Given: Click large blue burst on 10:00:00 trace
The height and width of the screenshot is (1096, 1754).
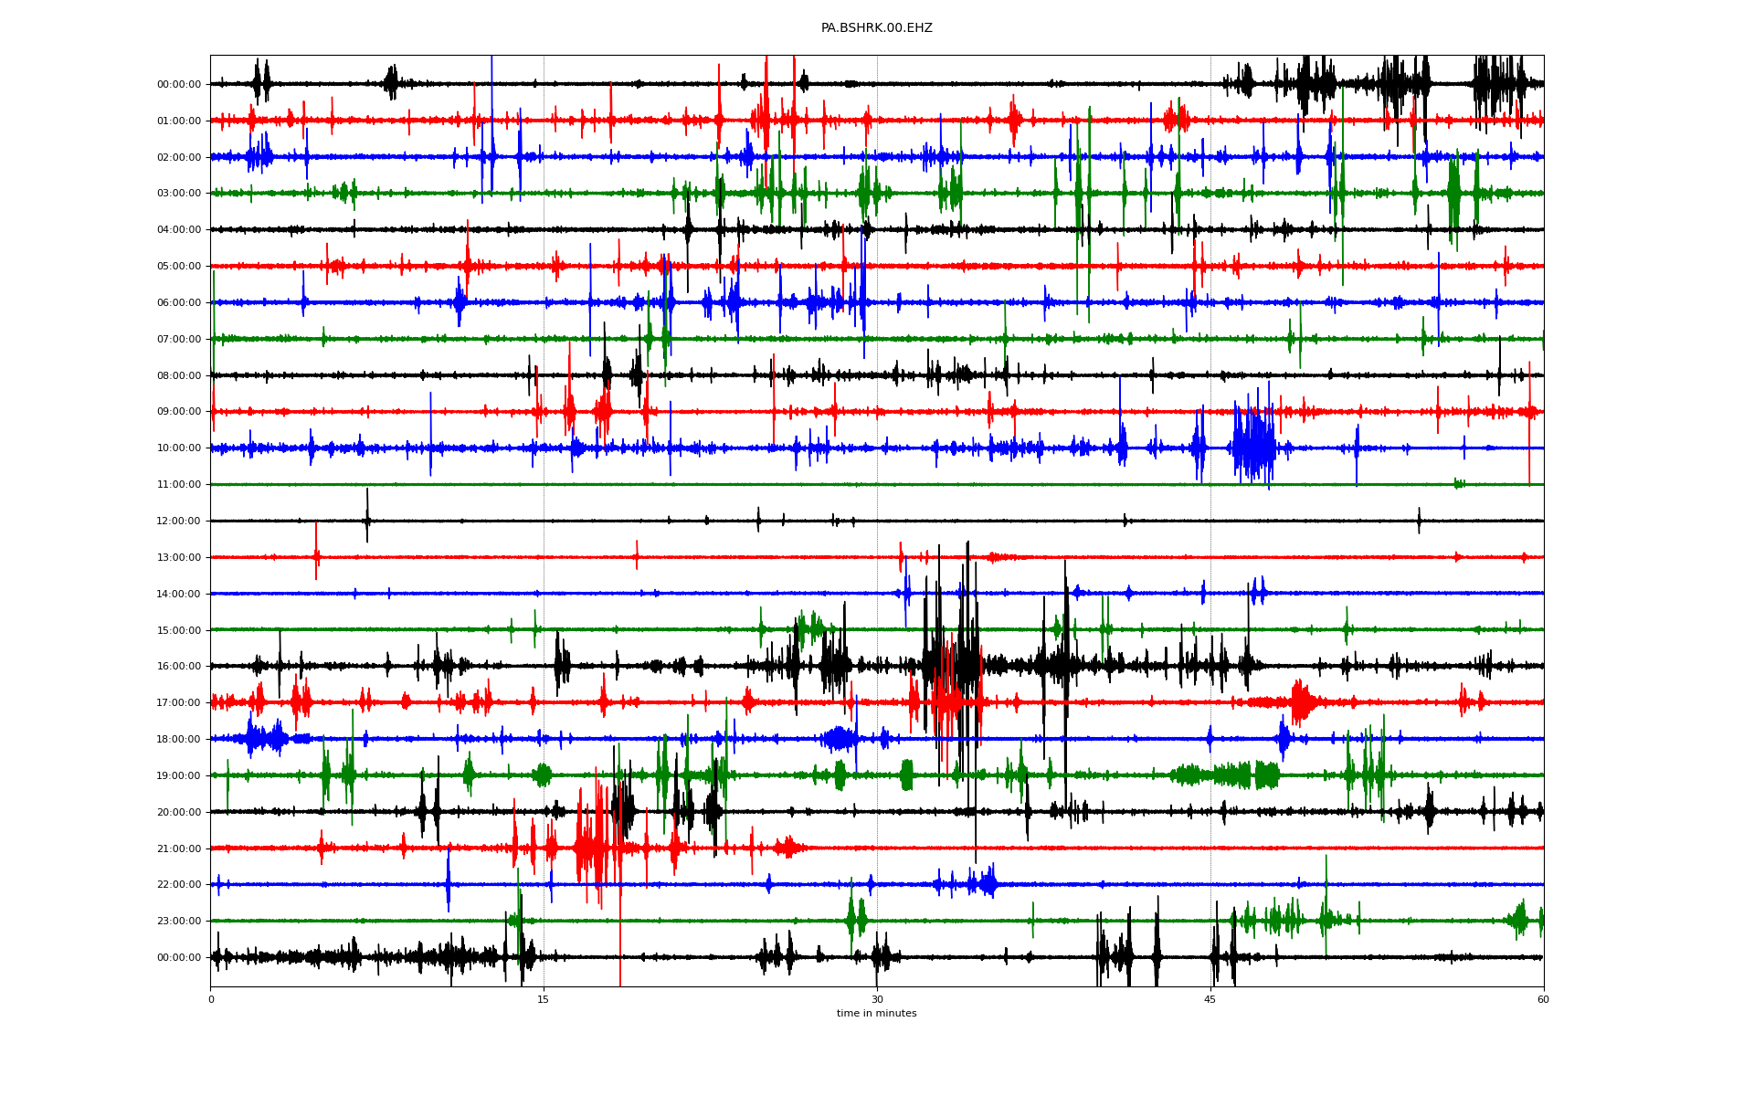Looking at the screenshot, I should click(x=1254, y=447).
